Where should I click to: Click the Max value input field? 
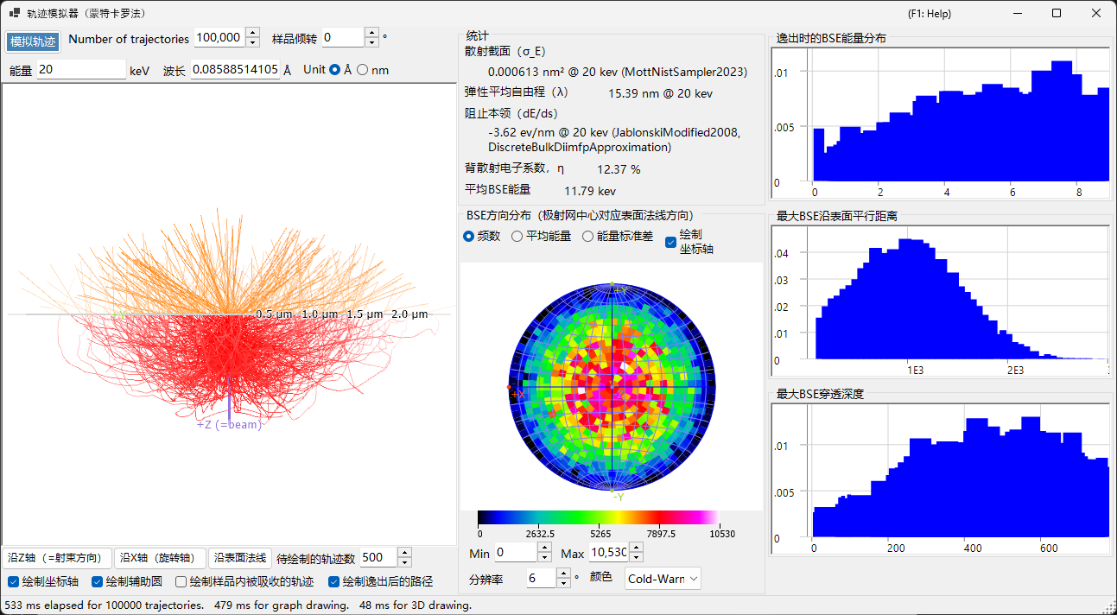tap(608, 552)
